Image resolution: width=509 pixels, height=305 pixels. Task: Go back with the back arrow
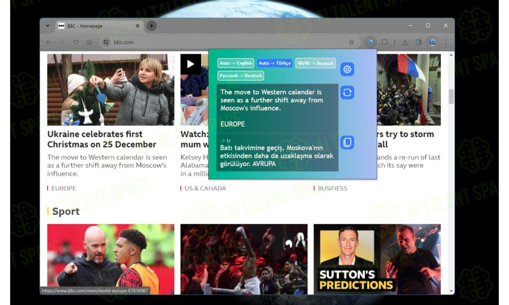tap(49, 42)
